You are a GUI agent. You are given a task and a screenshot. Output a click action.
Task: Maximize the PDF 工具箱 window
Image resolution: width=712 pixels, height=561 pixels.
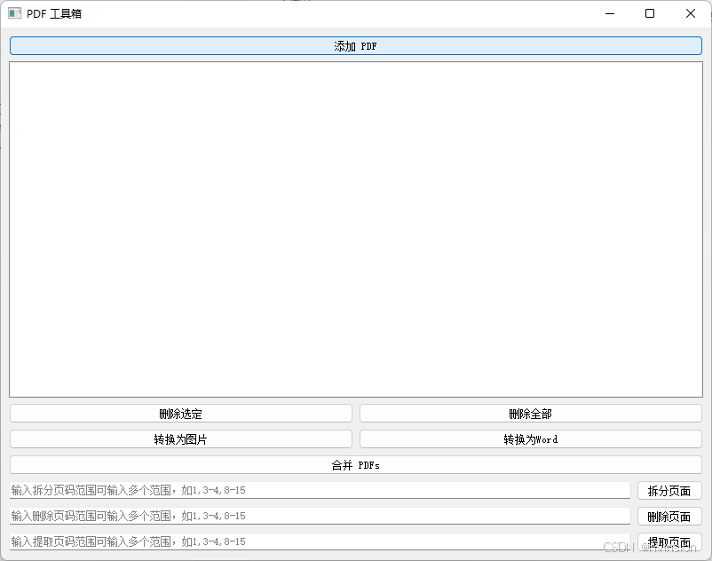(x=649, y=13)
